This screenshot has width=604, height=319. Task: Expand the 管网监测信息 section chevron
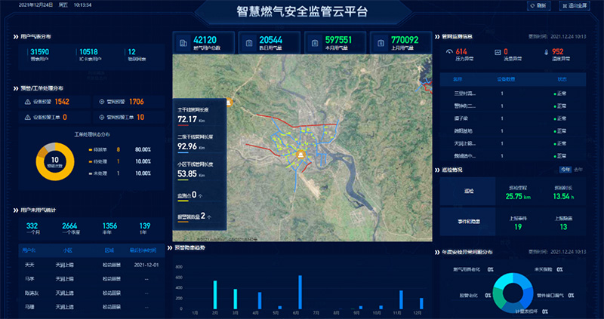(x=437, y=35)
